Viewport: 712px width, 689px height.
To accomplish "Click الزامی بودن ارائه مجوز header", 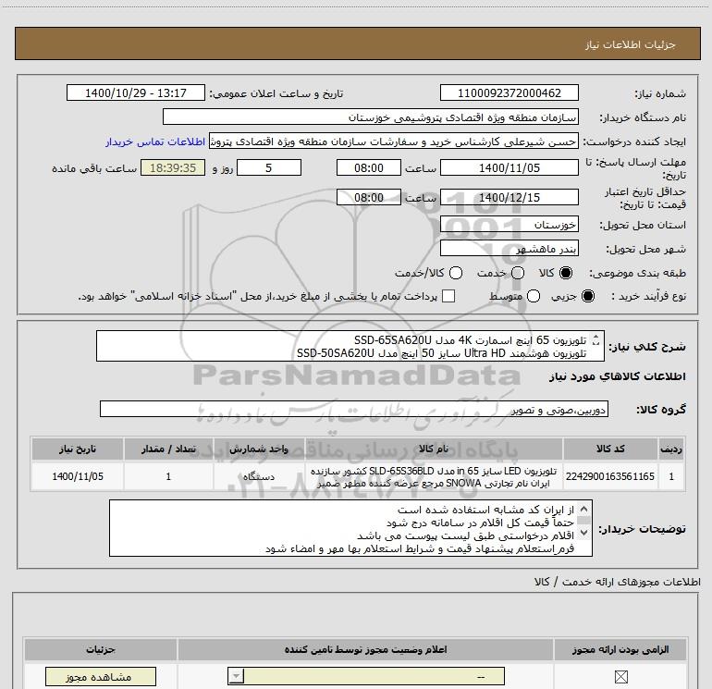I will 620,649.
